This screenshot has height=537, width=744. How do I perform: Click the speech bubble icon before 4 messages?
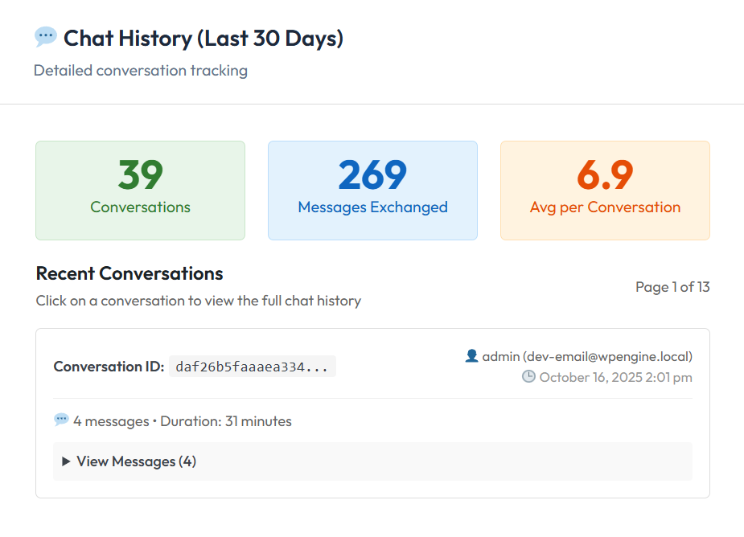[61, 420]
